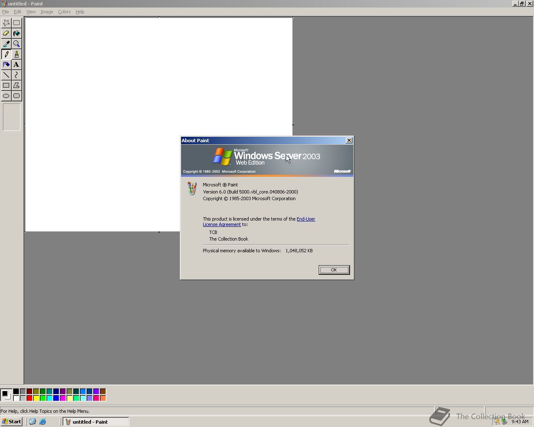Screen dimensions: 534x427
Task: Click 'The Collection Book' licensee text in dialog
Action: point(229,239)
